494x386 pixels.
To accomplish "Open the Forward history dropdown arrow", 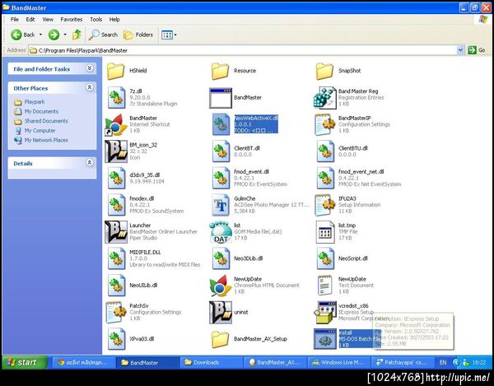I will (65, 35).
